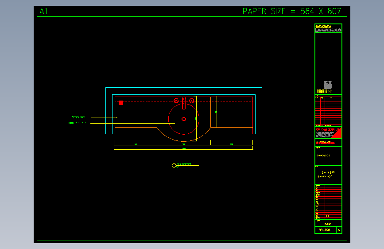This screenshot has height=249, width=384.
Task: Select the yellow view title marker circle
Action: click(x=174, y=166)
